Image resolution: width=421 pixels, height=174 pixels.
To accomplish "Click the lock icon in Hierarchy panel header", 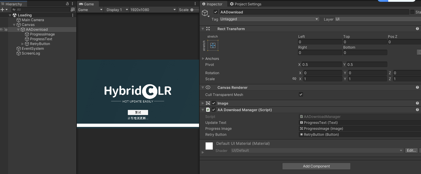I will tap(67, 4).
